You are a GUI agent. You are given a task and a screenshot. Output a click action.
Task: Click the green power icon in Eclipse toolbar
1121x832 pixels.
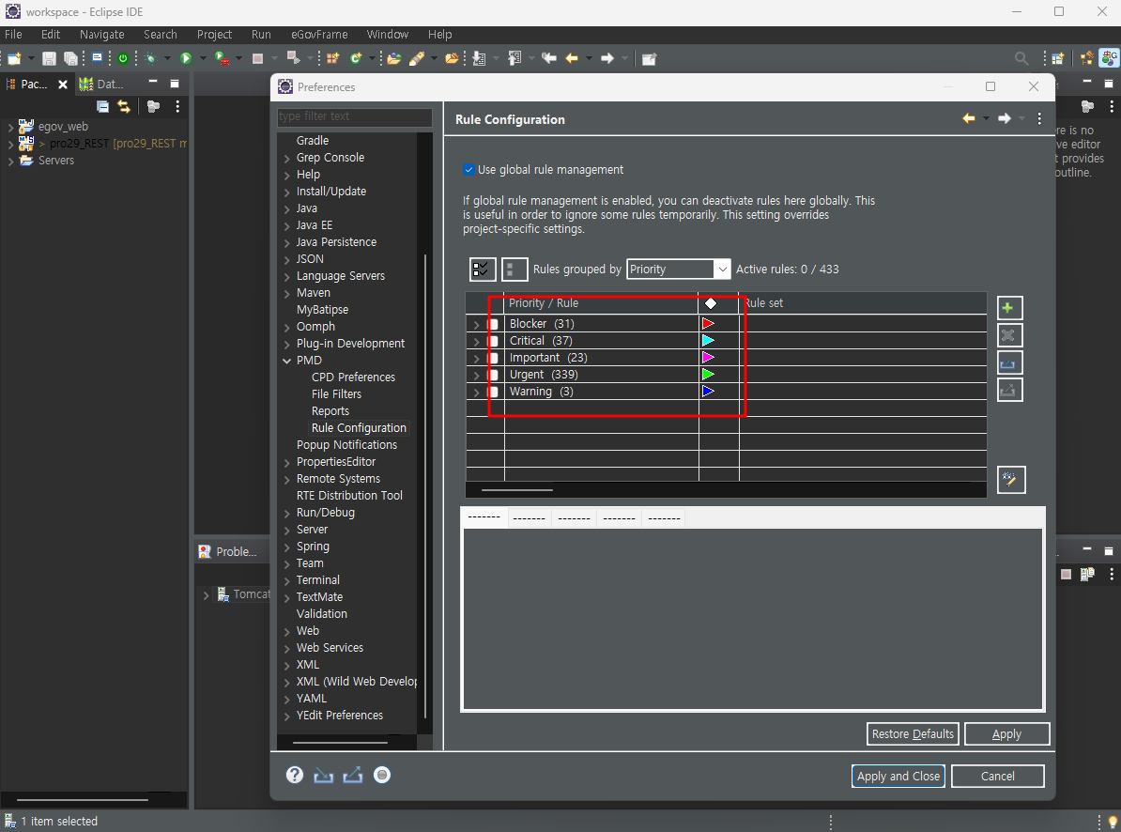tap(123, 58)
